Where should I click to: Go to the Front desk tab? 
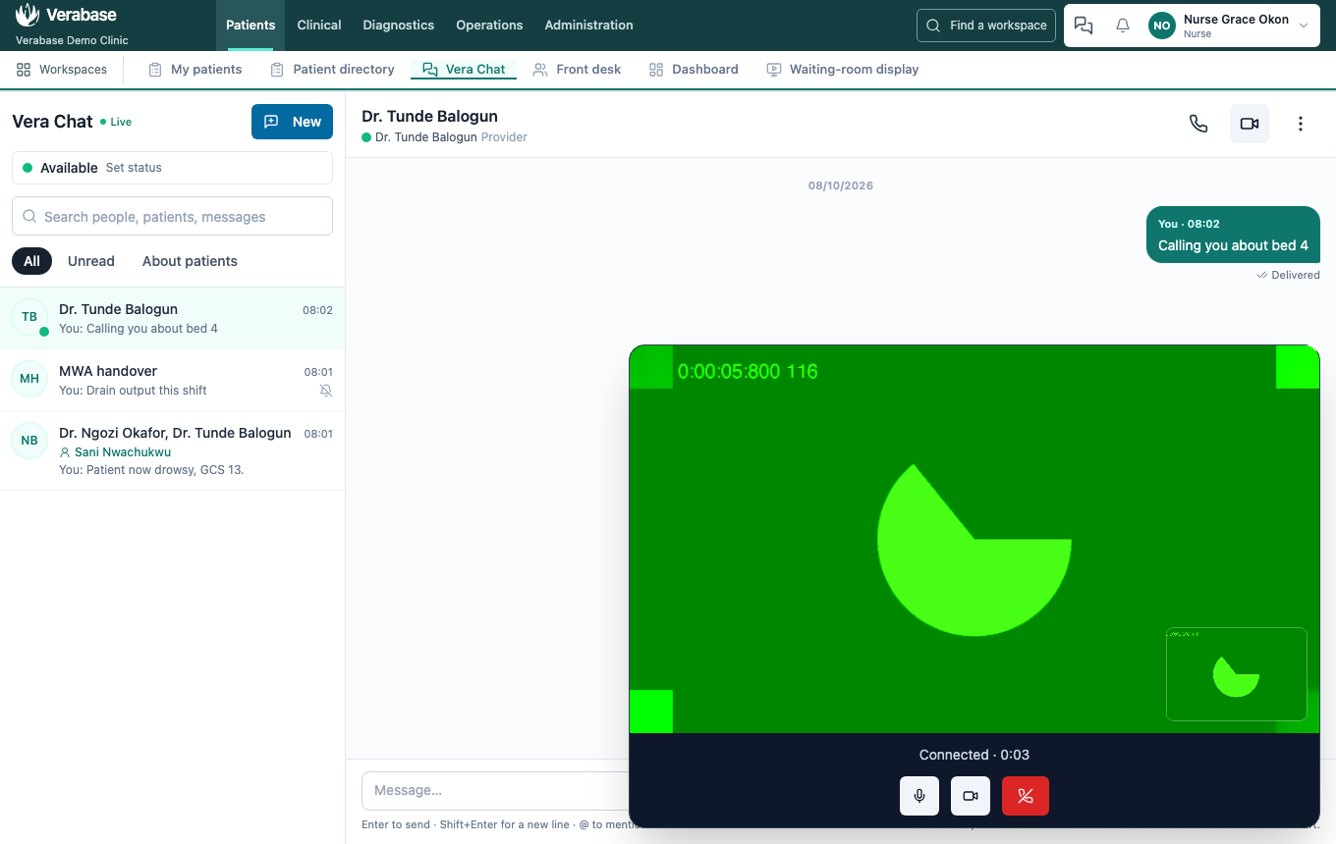pos(577,70)
